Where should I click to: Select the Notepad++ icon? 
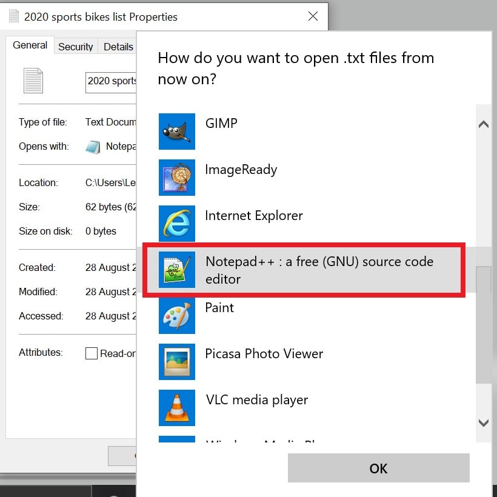[176, 270]
